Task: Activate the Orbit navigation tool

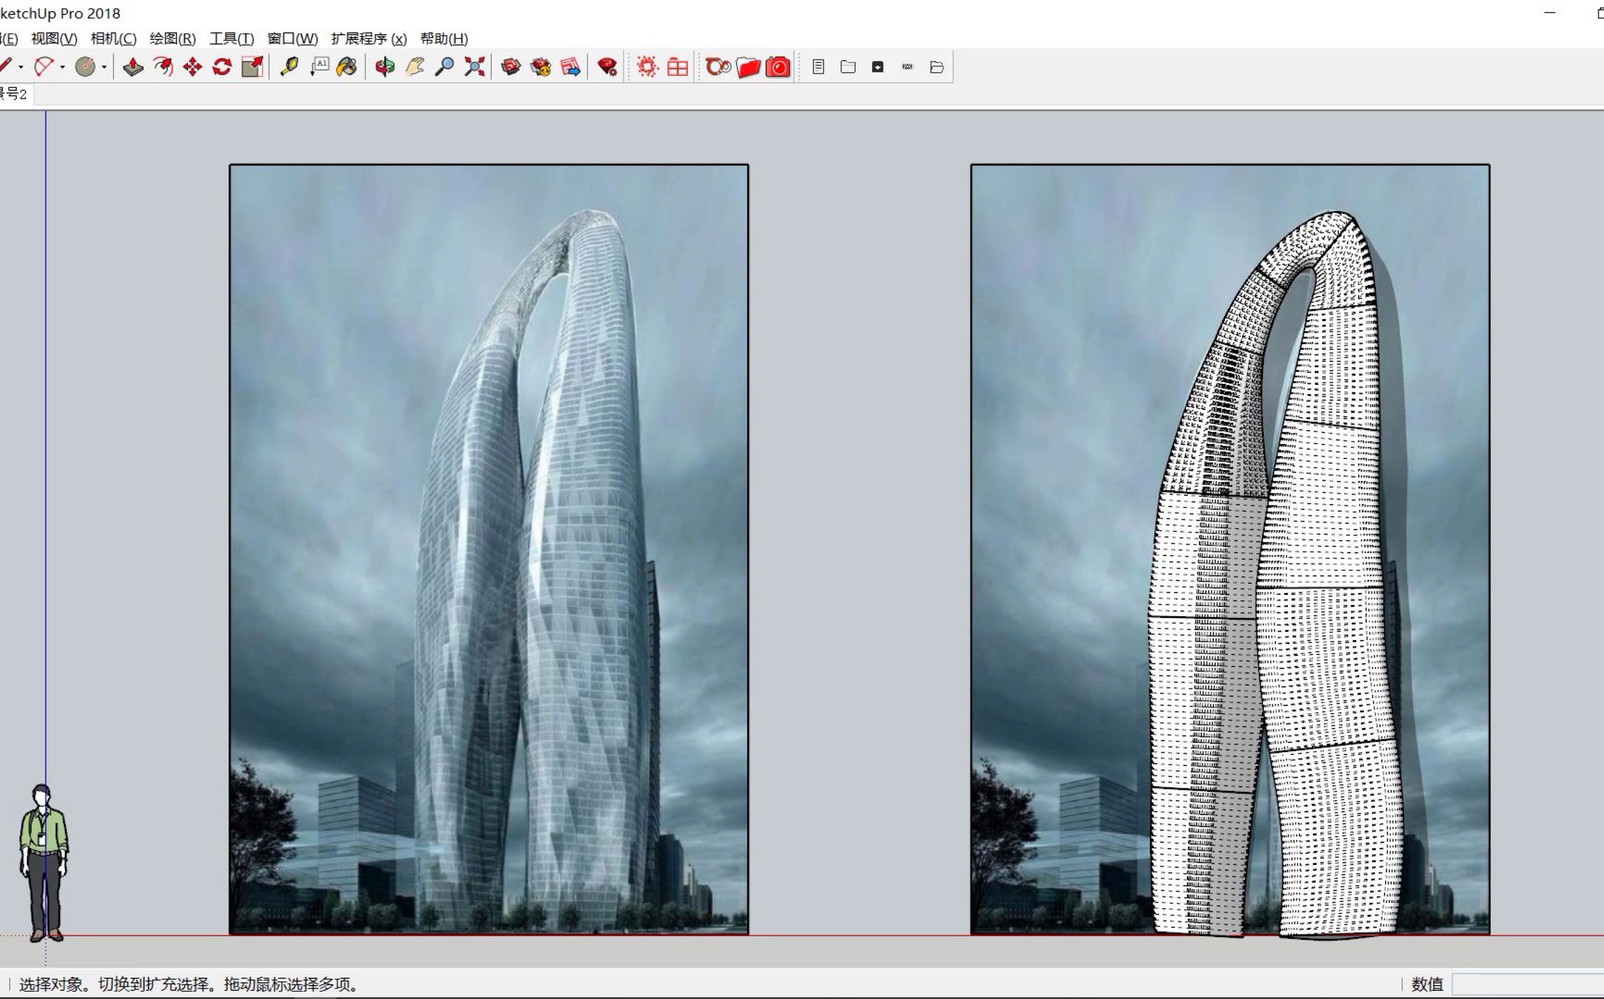Action: point(384,66)
